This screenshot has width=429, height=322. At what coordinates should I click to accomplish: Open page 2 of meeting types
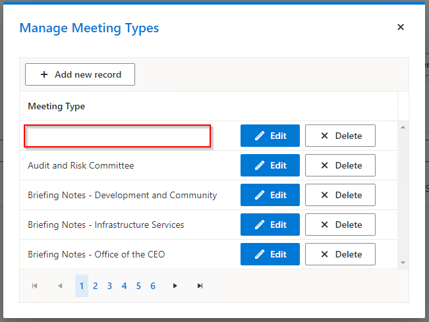coord(96,286)
